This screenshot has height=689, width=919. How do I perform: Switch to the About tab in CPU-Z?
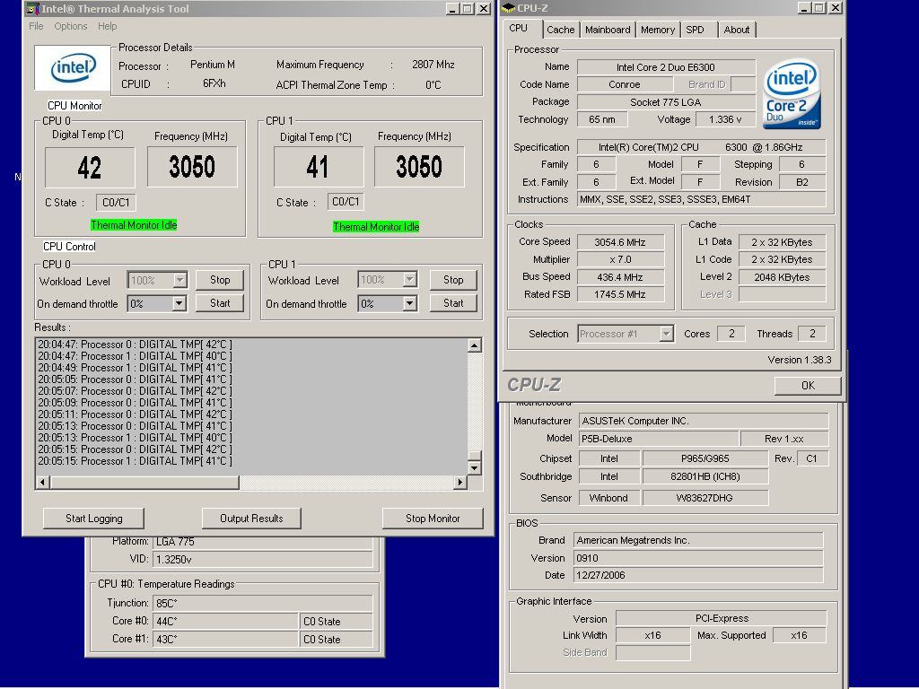click(737, 30)
